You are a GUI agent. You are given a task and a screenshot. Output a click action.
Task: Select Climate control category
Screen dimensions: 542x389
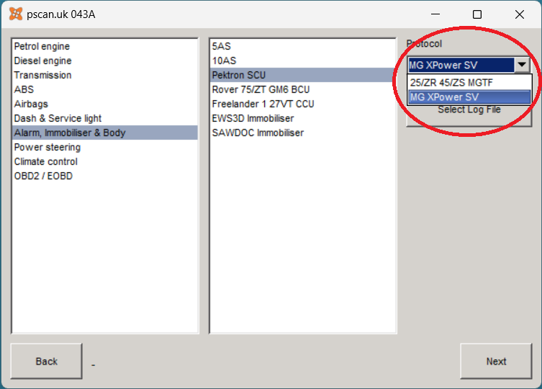tap(105, 161)
